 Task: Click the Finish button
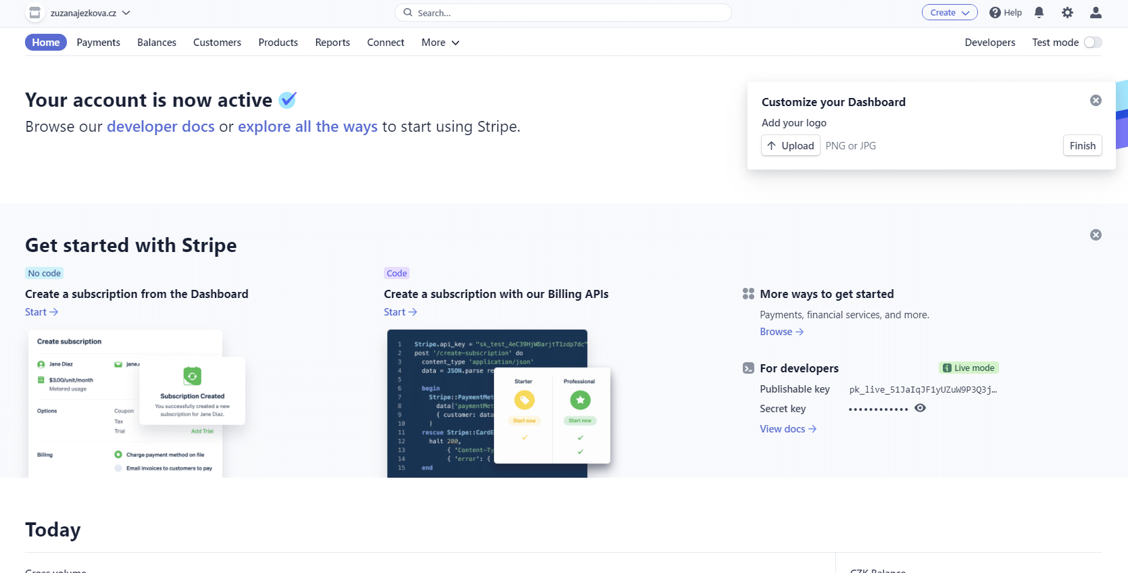(1082, 146)
